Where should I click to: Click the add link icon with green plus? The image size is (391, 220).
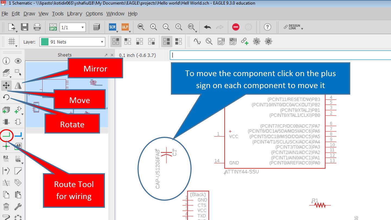point(245,41)
